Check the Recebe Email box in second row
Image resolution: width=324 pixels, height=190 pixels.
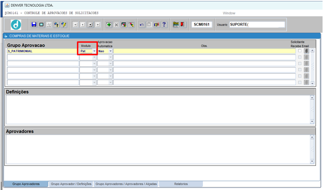300,57
